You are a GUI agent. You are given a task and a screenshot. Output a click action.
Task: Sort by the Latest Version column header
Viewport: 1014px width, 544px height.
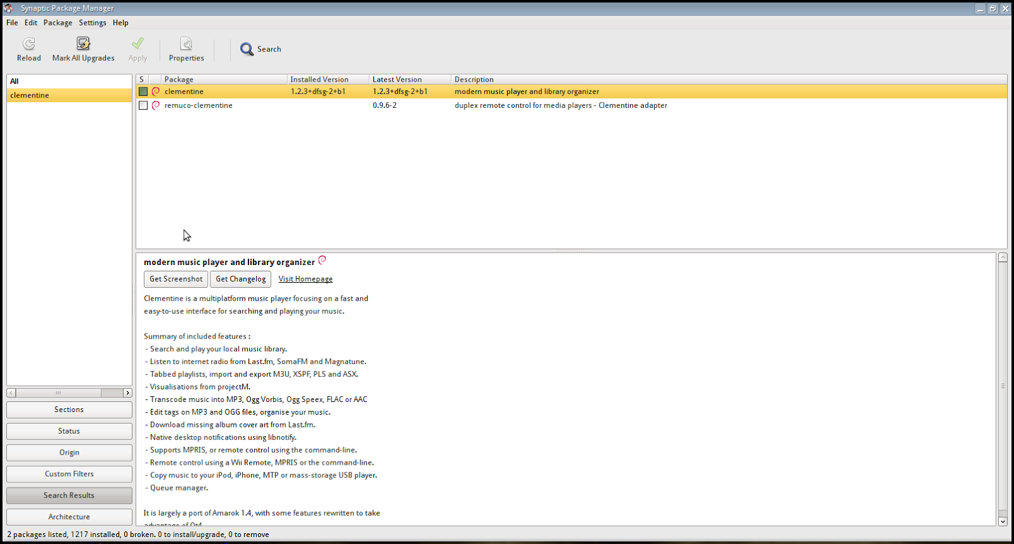pyautogui.click(x=410, y=79)
